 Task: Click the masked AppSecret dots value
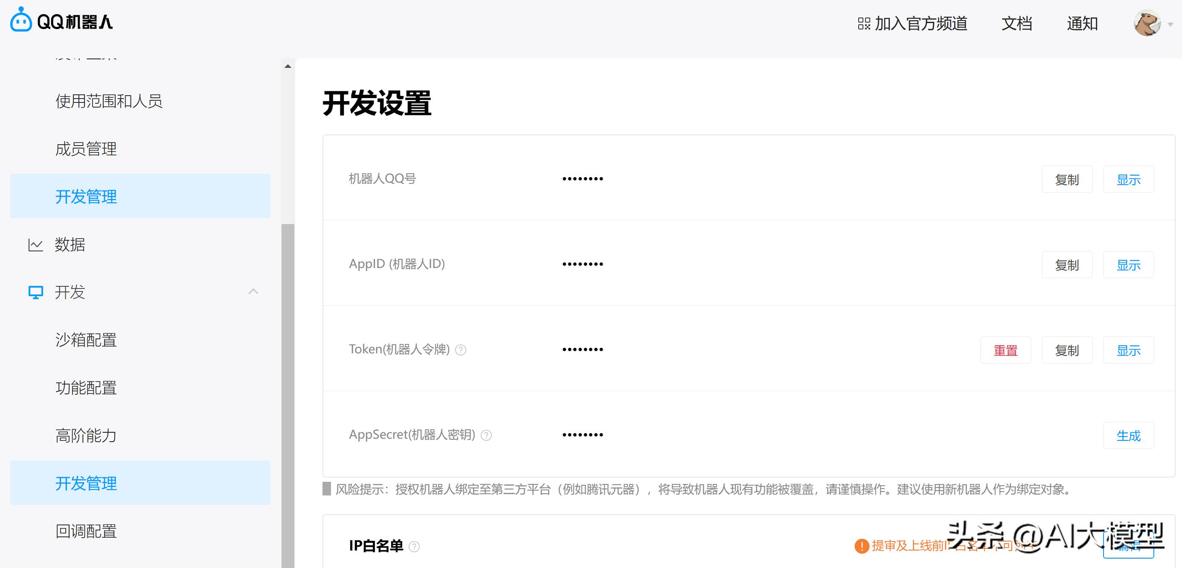583,435
